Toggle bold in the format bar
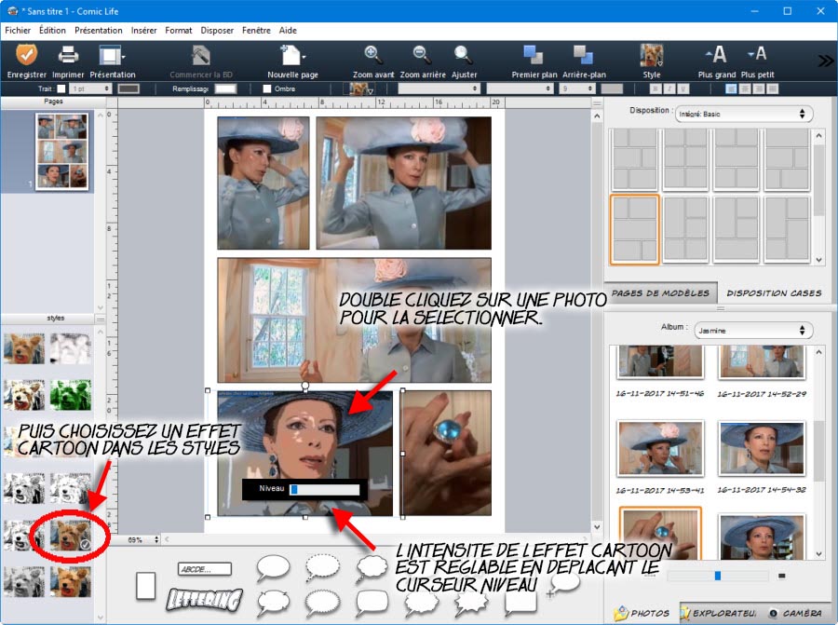Image resolution: width=838 pixels, height=625 pixels. point(656,88)
